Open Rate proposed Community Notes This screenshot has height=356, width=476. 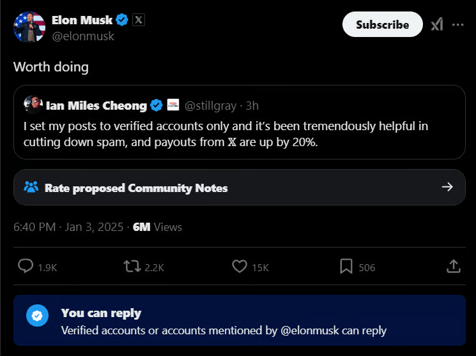(135, 188)
